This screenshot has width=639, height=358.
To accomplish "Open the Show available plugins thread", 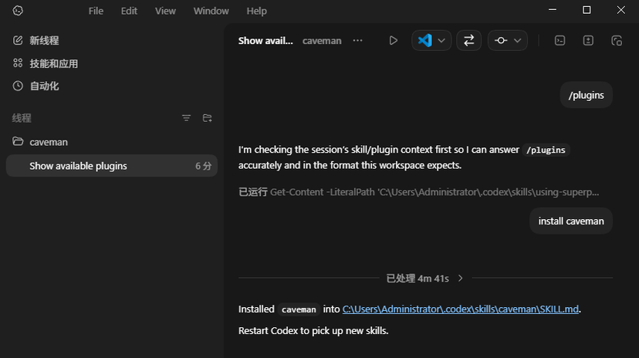I will pos(112,166).
